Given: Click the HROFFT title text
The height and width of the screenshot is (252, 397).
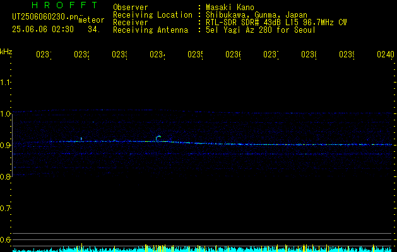Looking at the screenshot, I should (64, 5).
